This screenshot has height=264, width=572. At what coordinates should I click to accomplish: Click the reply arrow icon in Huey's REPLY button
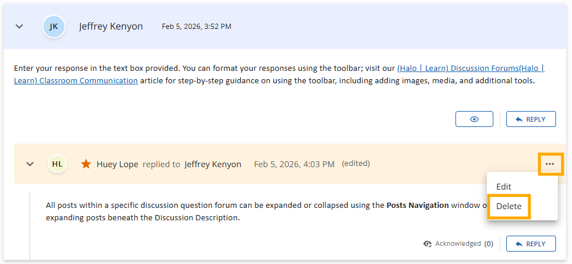[519, 243]
